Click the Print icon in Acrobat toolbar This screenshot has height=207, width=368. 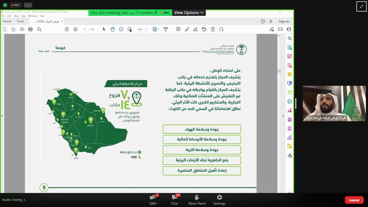pyautogui.click(x=30, y=29)
